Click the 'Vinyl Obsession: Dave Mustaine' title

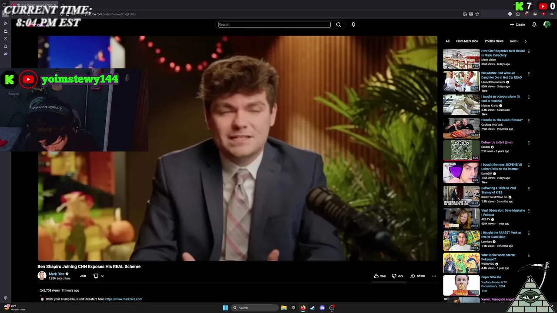click(x=503, y=213)
